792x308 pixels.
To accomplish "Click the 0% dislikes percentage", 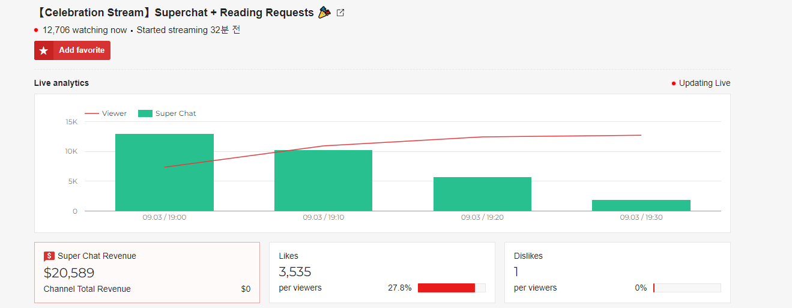I will click(641, 288).
